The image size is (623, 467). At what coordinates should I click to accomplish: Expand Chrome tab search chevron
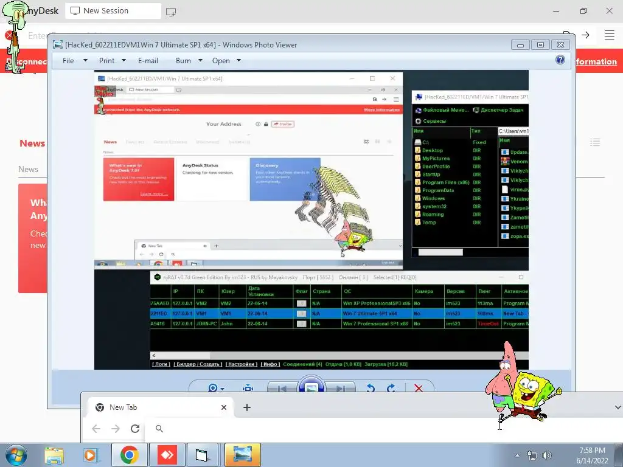[618, 407]
